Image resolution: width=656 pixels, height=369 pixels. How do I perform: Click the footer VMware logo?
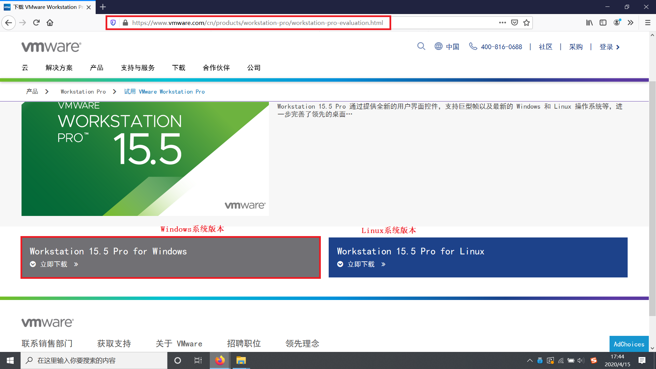[x=47, y=323]
